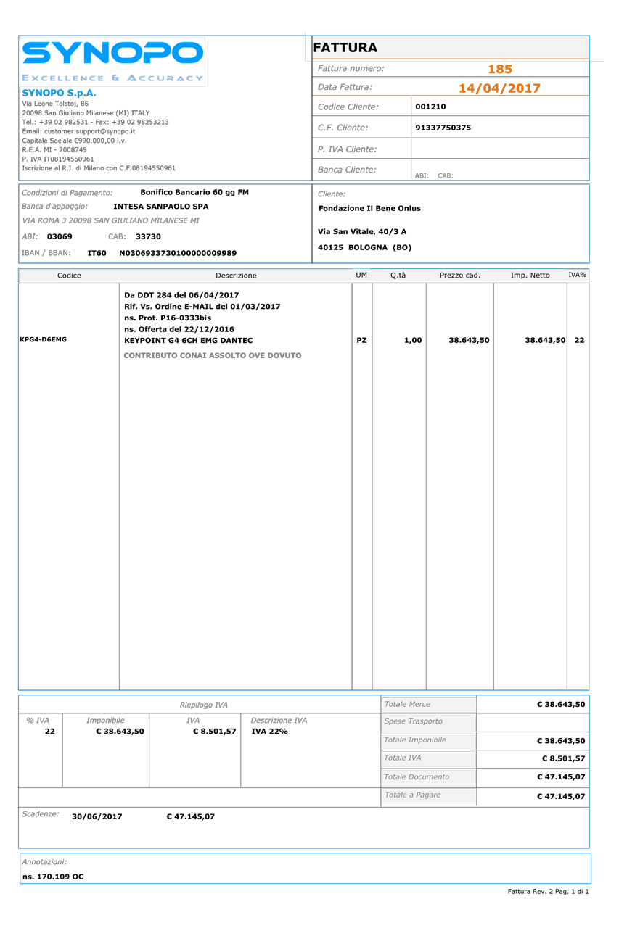Click the Descrizione column header

(x=236, y=275)
